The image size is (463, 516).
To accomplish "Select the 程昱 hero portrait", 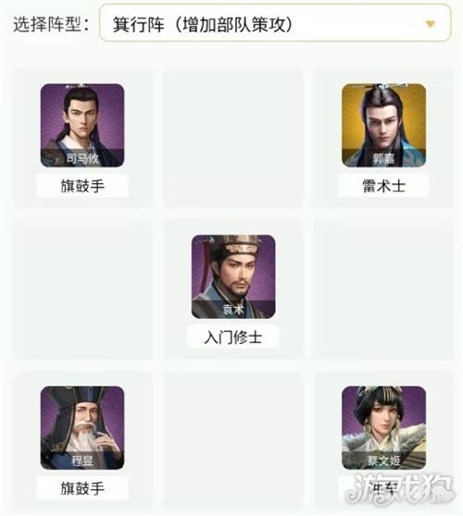I will pos(82,427).
